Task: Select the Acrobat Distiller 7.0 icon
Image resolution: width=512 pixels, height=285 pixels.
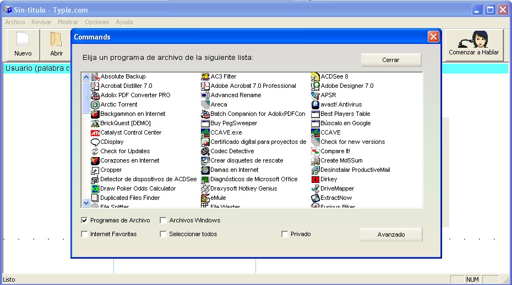Action: pyautogui.click(x=95, y=86)
